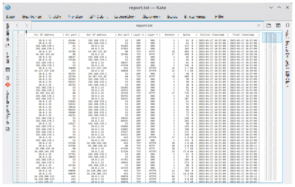This screenshot has width=295, height=187.
Task: Click the '769 B' bytes value
Action: point(189,171)
